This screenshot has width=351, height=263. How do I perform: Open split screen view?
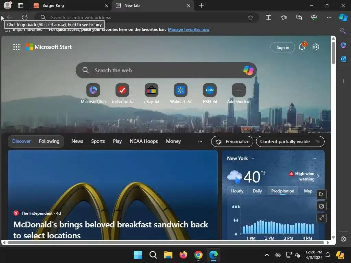pyautogui.click(x=268, y=17)
